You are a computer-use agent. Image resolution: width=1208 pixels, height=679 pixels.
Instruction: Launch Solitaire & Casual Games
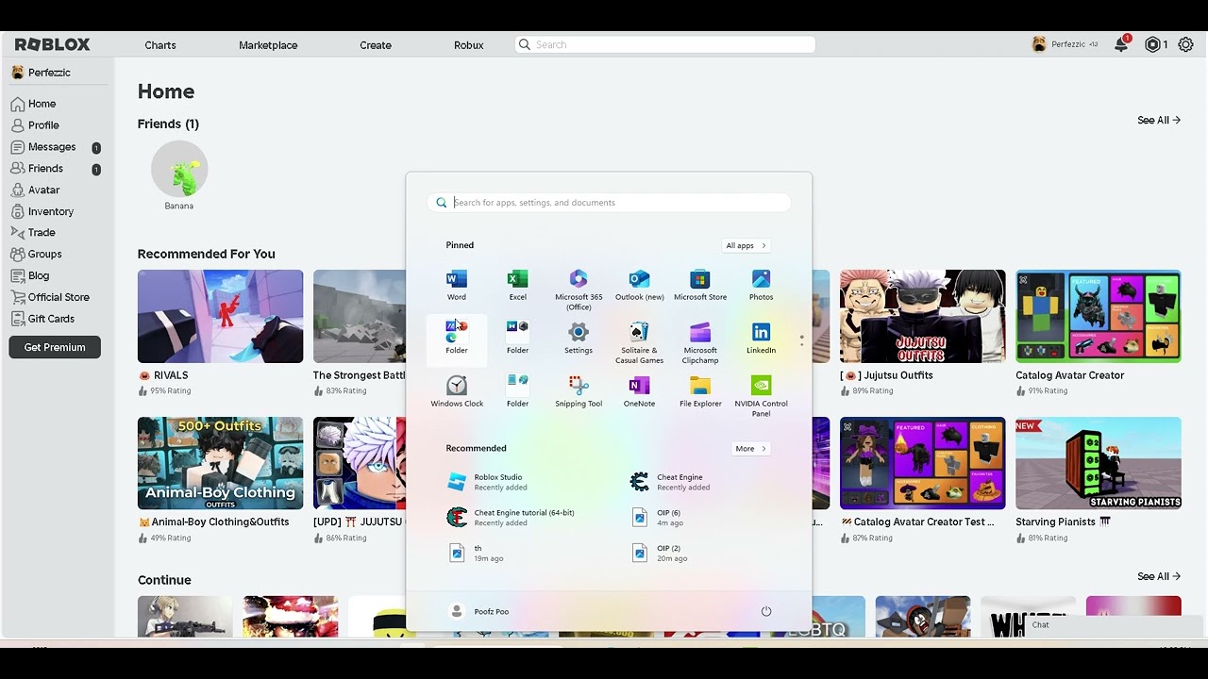coord(639,342)
